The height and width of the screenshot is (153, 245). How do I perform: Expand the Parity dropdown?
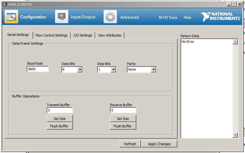point(154,70)
